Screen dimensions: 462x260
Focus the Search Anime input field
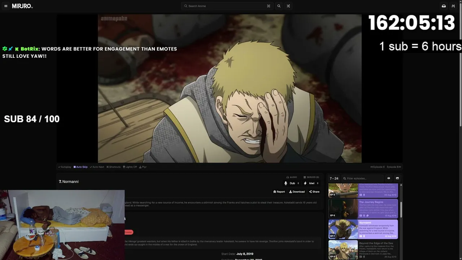point(227,6)
